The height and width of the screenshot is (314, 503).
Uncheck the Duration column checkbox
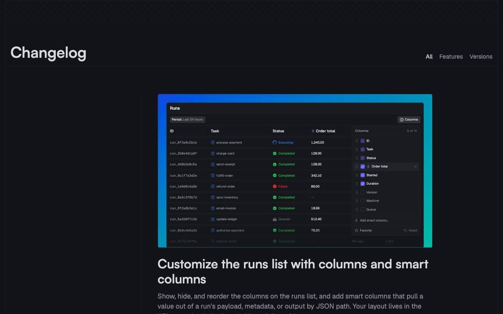pyautogui.click(x=363, y=183)
